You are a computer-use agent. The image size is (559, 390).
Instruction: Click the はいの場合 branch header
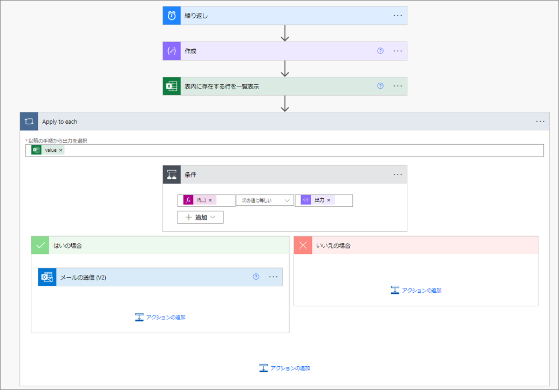pos(160,245)
